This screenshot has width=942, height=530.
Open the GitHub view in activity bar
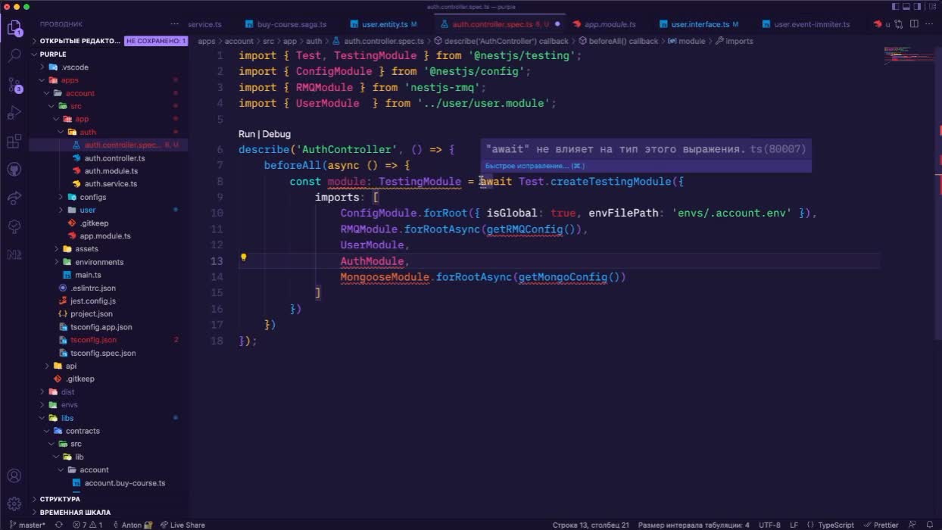(x=14, y=170)
